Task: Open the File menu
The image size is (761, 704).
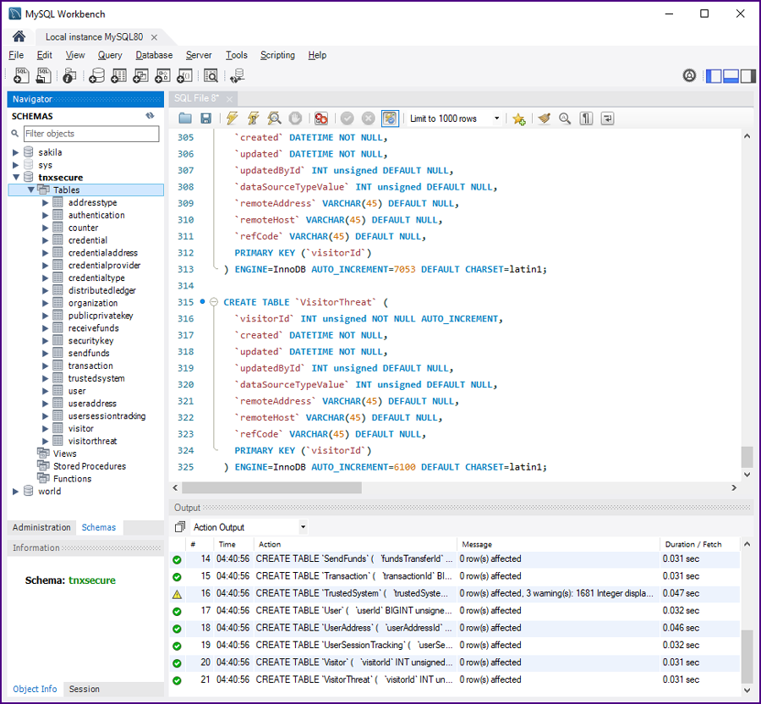Action: pos(16,55)
